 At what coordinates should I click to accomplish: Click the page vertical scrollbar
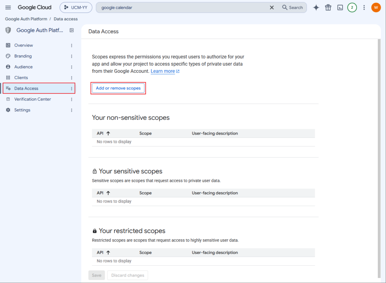pyautogui.click(x=379, y=158)
